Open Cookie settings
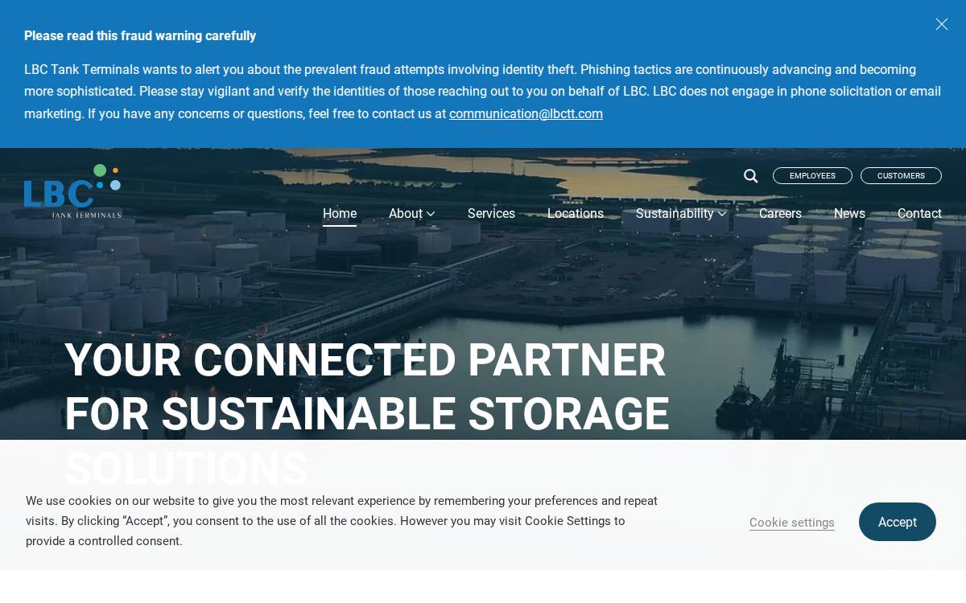The height and width of the screenshot is (603, 966). click(792, 523)
